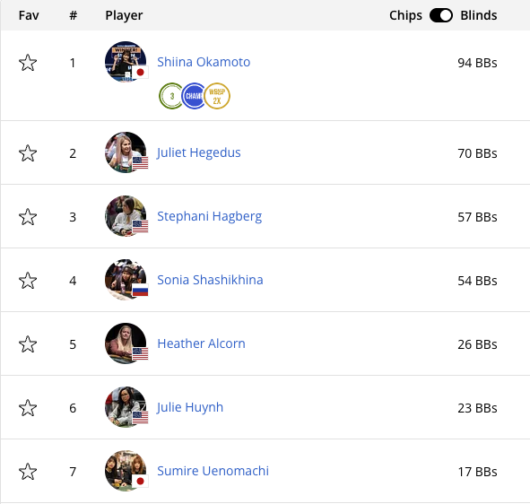Screen dimensions: 530x504
Task: Open Stephani Hagberg's profile
Action: click(210, 216)
